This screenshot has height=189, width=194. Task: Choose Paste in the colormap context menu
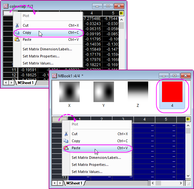pyautogui.click(x=48, y=39)
